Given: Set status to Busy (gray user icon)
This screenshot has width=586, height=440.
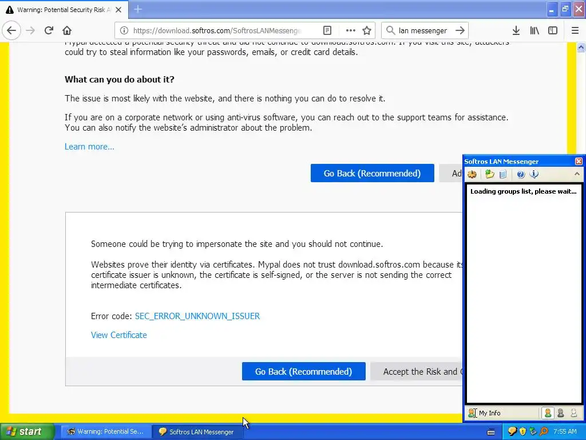Looking at the screenshot, I should tap(561, 413).
